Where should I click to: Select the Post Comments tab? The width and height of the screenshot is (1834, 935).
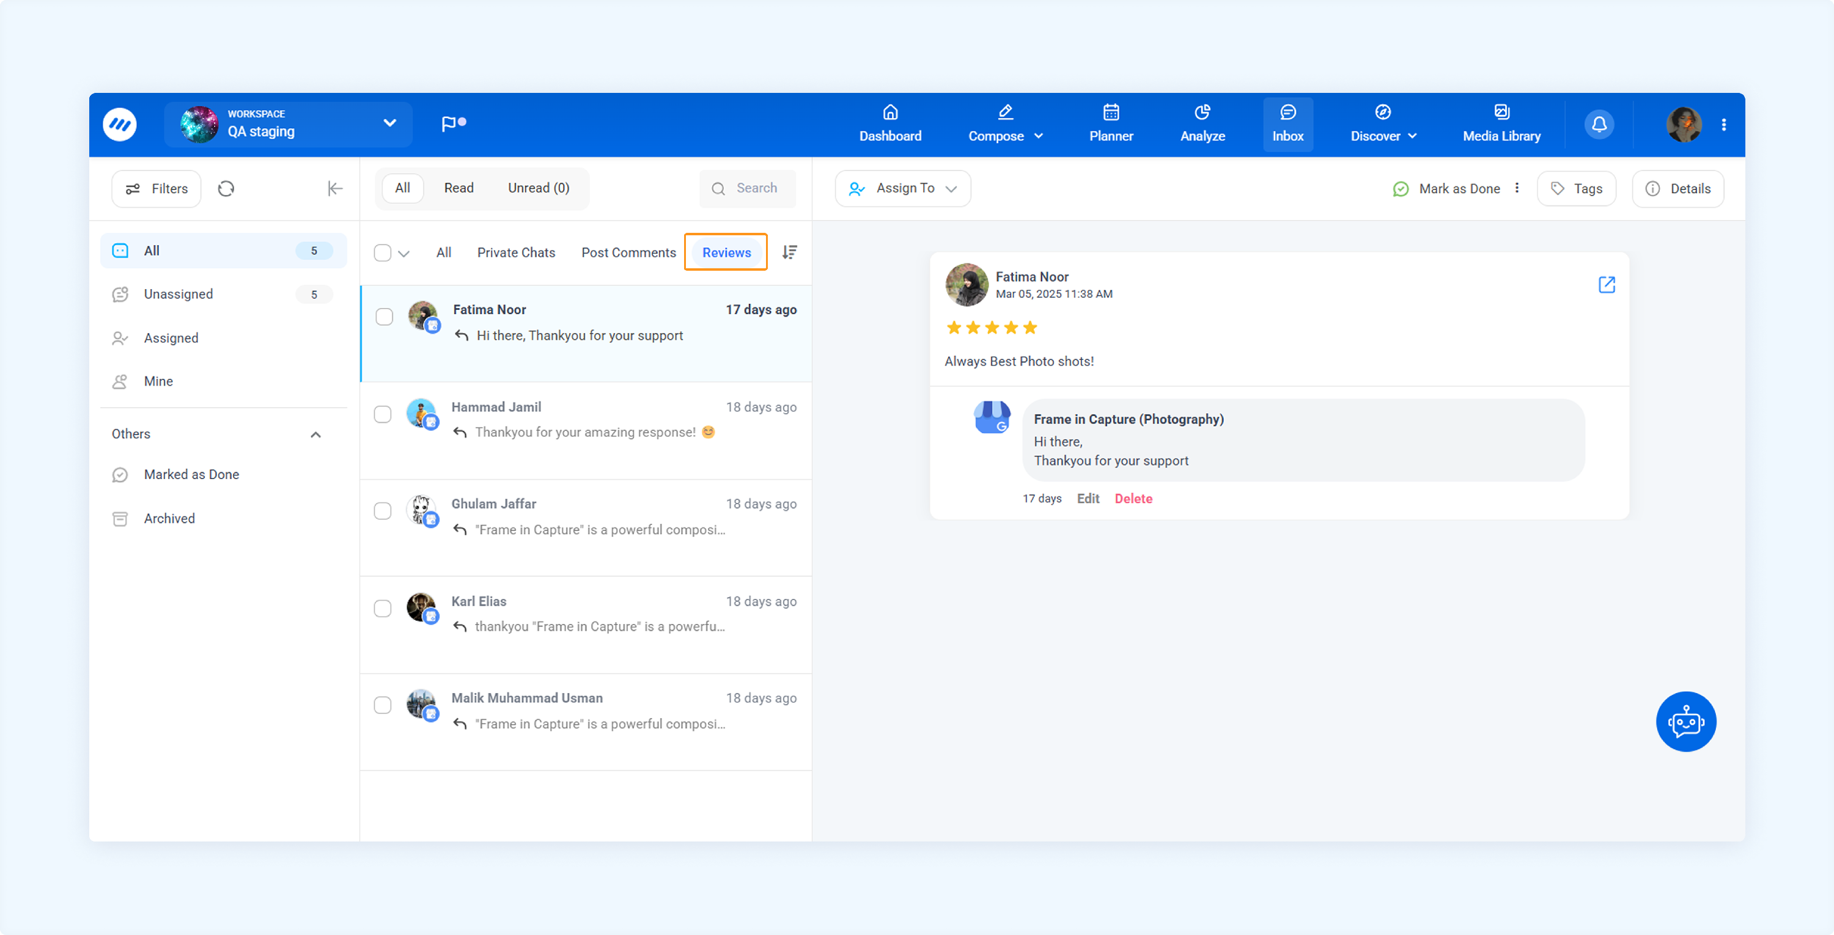pos(628,252)
